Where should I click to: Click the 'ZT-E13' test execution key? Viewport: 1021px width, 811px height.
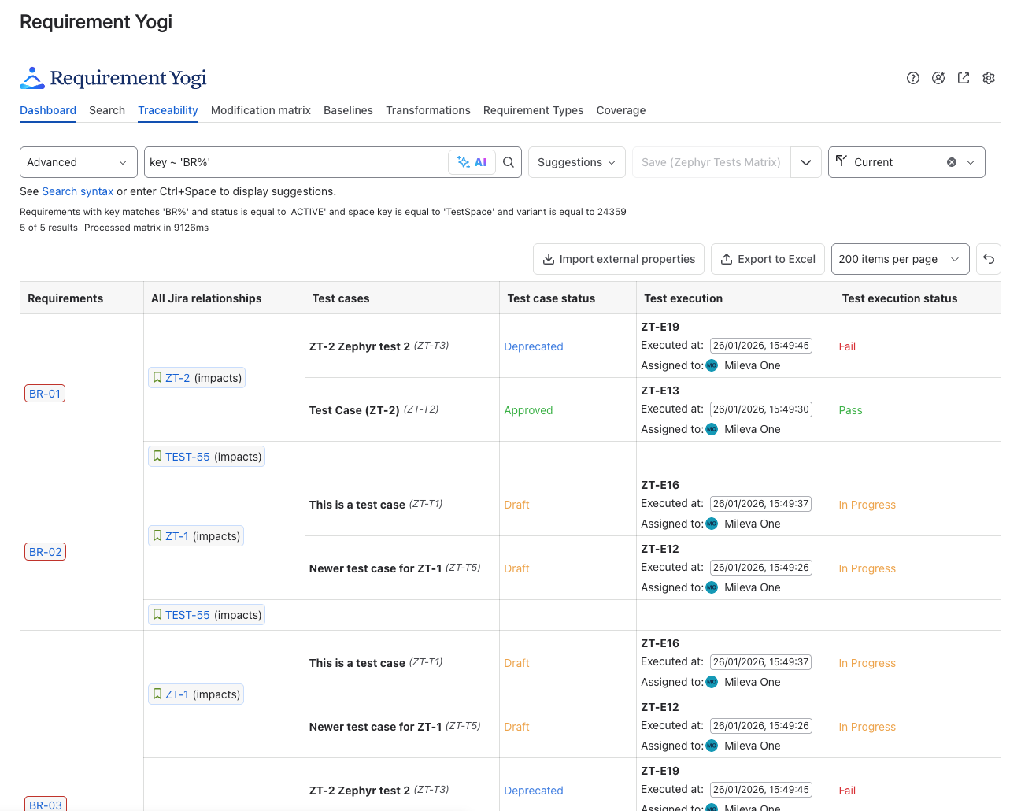click(x=660, y=391)
